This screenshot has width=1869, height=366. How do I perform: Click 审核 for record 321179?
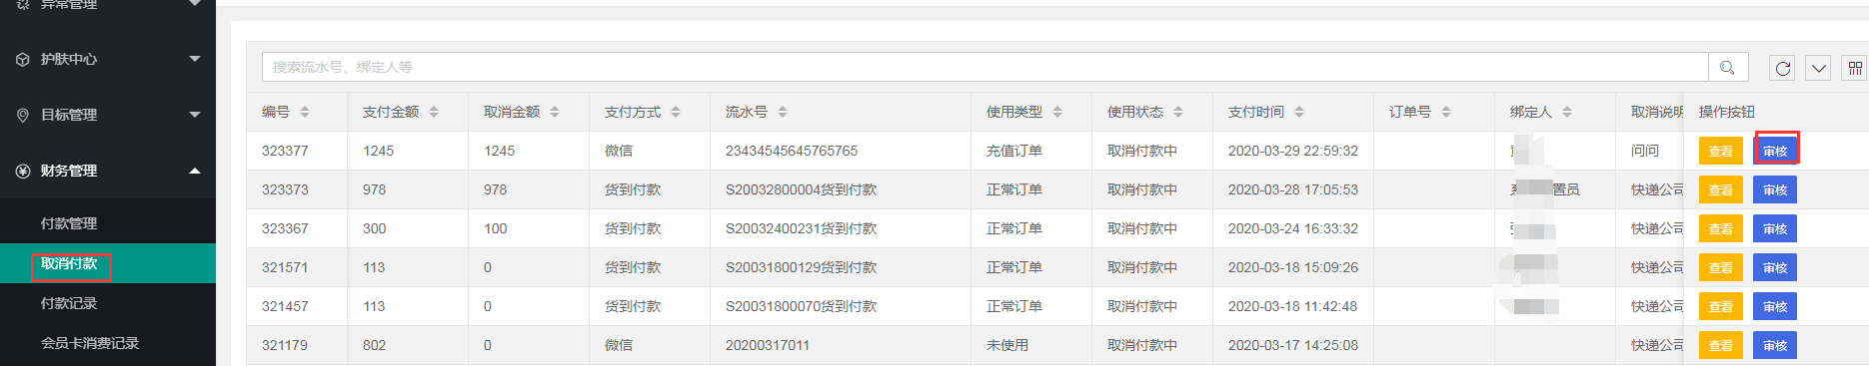point(1775,345)
